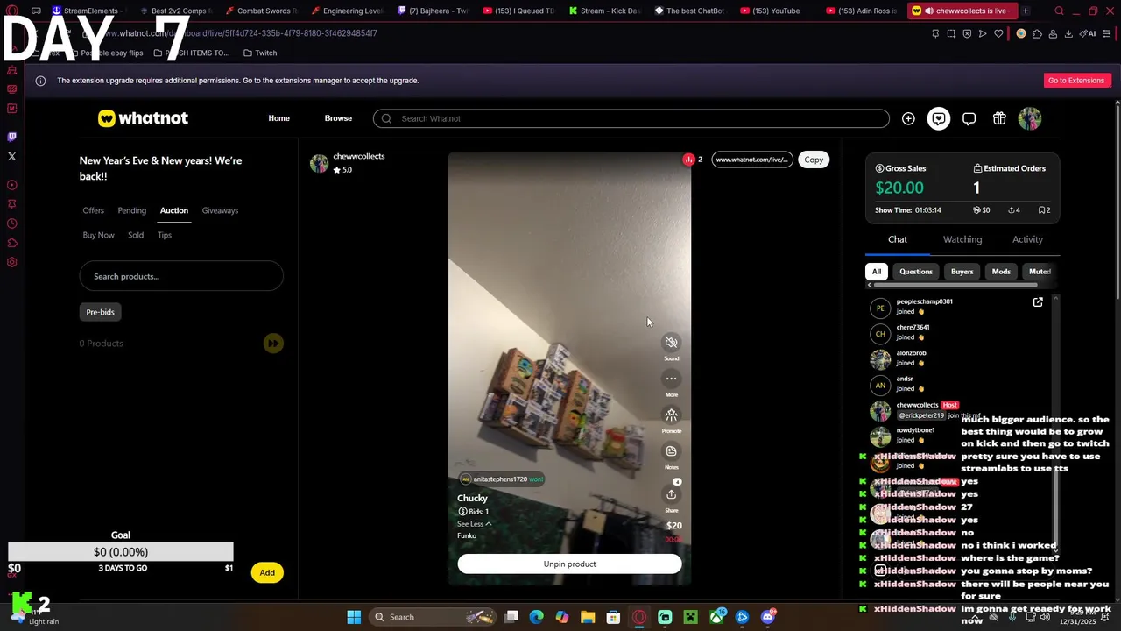Open Twitch in Opera sidebar
This screenshot has height=631, width=1121.
tap(11, 137)
